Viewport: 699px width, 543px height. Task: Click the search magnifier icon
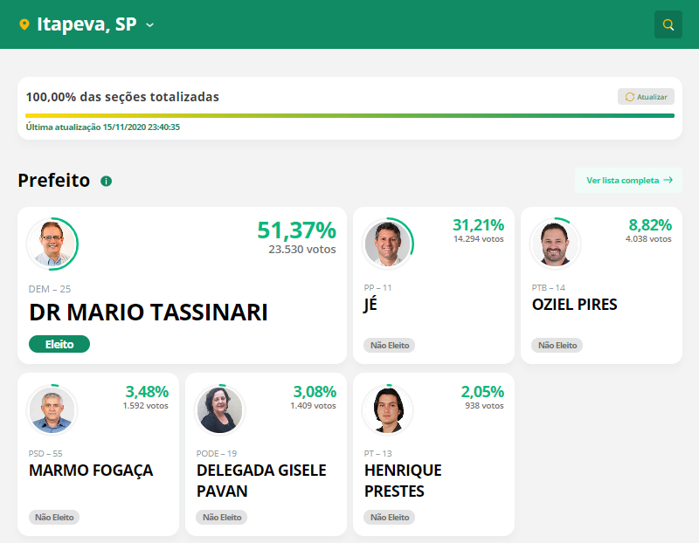click(x=668, y=24)
